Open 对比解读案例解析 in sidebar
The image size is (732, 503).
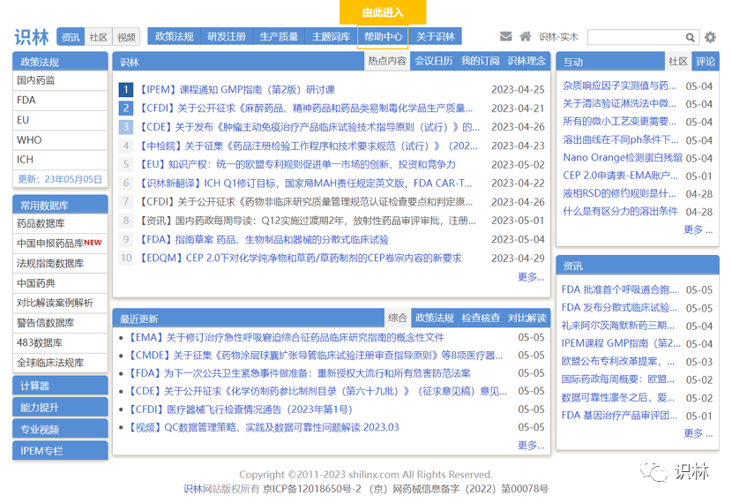coord(60,303)
